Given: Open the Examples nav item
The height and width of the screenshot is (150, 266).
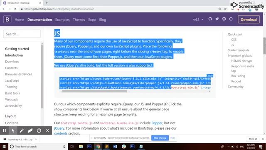Looking at the screenshot, I should pos(62,20).
